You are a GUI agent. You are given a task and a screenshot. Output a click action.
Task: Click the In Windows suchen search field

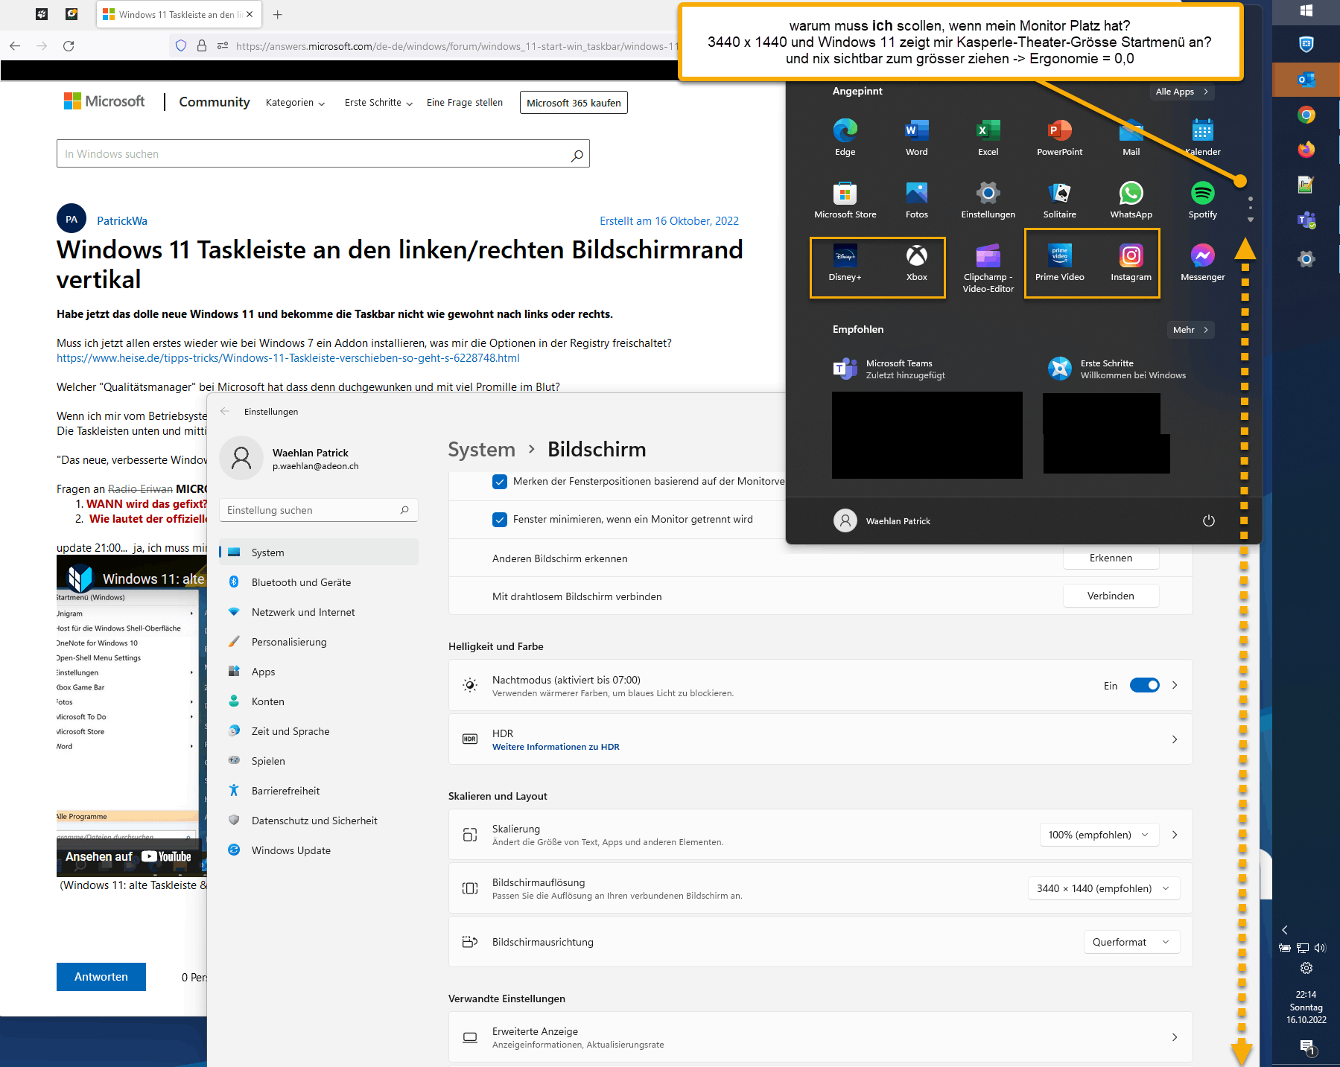coord(323,154)
